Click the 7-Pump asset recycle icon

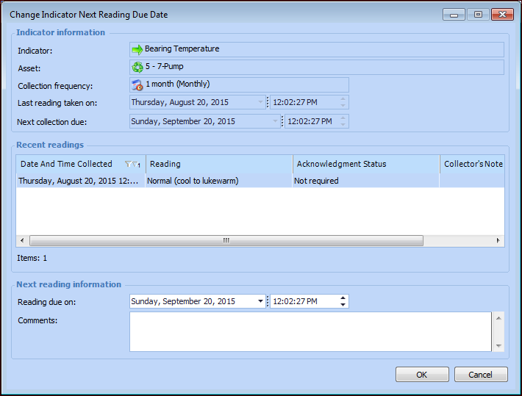(x=137, y=67)
